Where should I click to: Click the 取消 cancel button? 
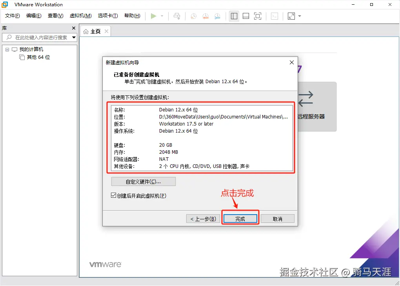pyautogui.click(x=278, y=219)
